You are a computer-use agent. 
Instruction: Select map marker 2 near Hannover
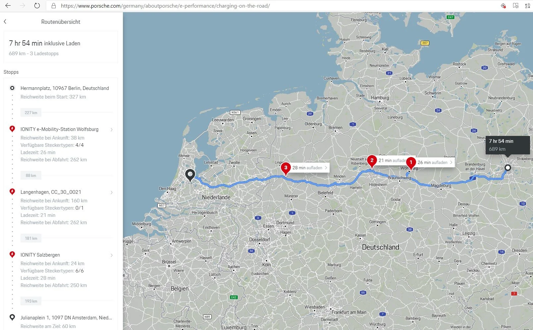point(372,161)
